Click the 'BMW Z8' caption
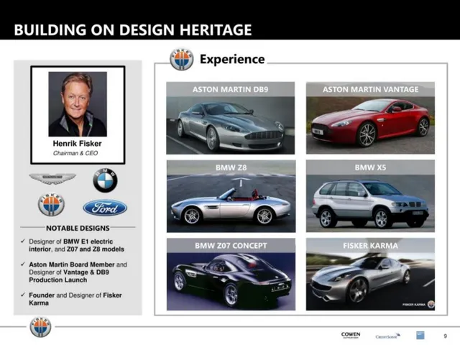The image size is (460, 345). 231,167
